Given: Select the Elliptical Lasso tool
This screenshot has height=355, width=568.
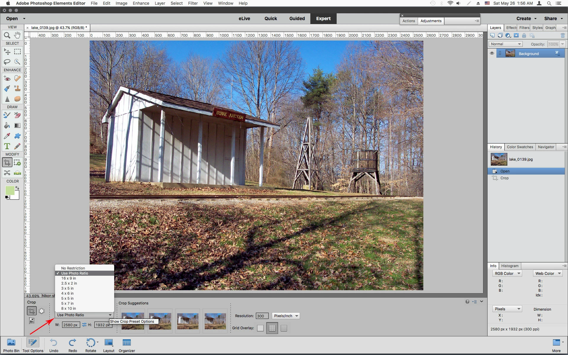Looking at the screenshot, I should (7, 62).
